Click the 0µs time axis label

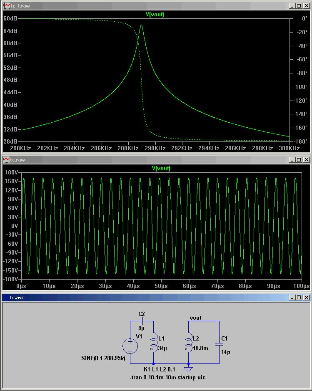tap(21, 286)
